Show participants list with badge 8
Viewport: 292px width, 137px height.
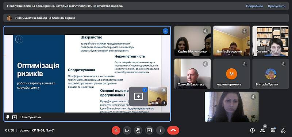263,130
